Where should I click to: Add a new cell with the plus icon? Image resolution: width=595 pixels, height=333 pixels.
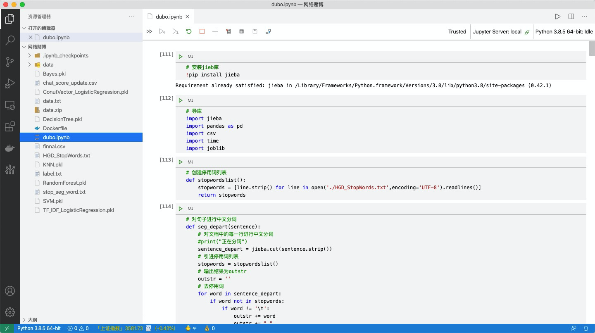click(215, 31)
